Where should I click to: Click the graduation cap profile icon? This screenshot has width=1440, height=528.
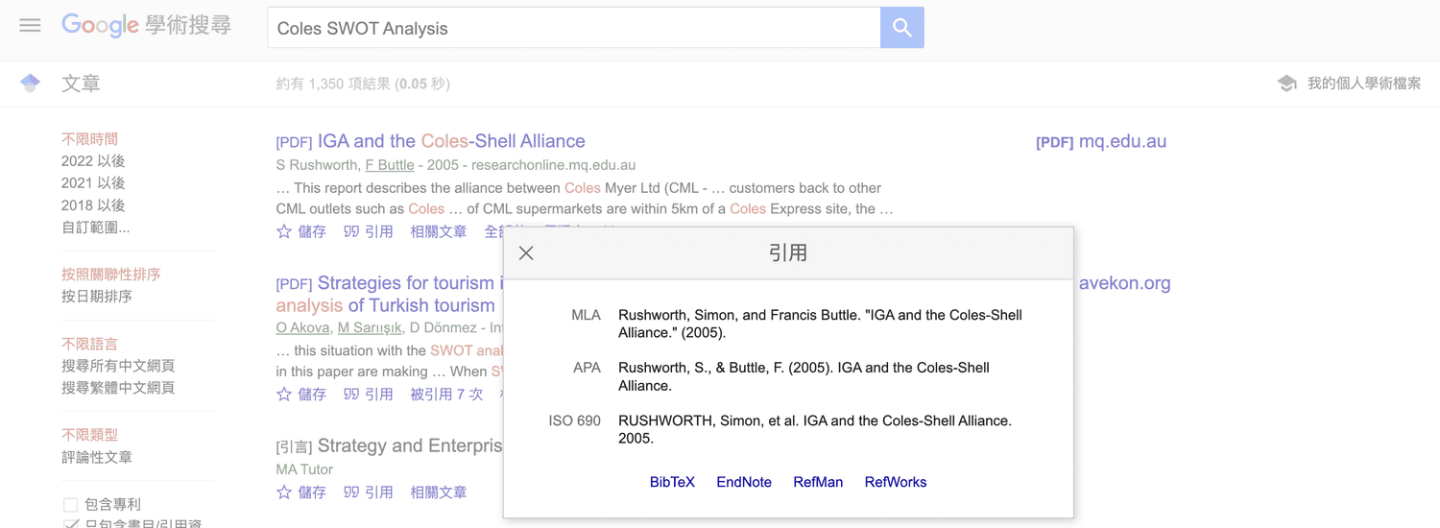tap(1287, 84)
